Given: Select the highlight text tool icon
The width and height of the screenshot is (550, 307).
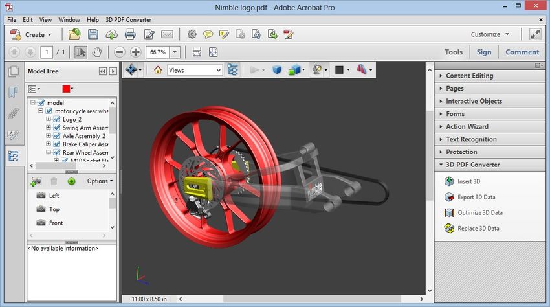Looking at the screenshot, I should [224, 34].
